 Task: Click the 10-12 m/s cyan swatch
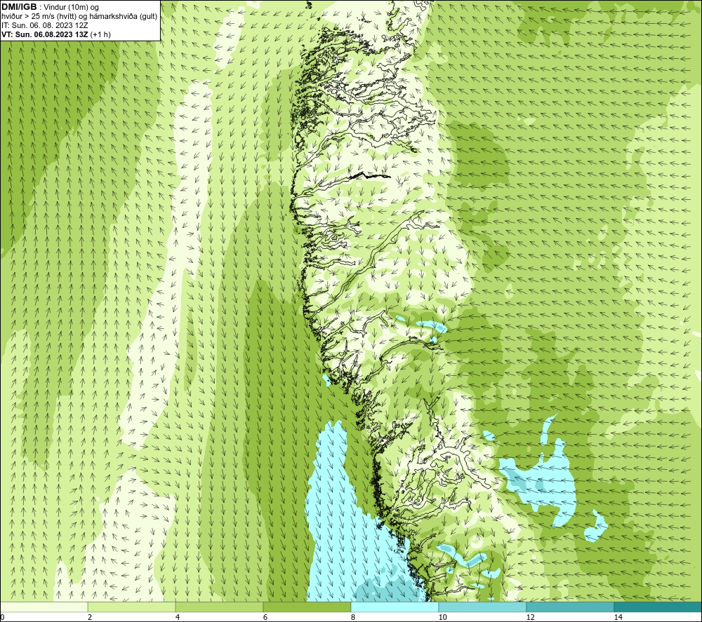coord(483,607)
